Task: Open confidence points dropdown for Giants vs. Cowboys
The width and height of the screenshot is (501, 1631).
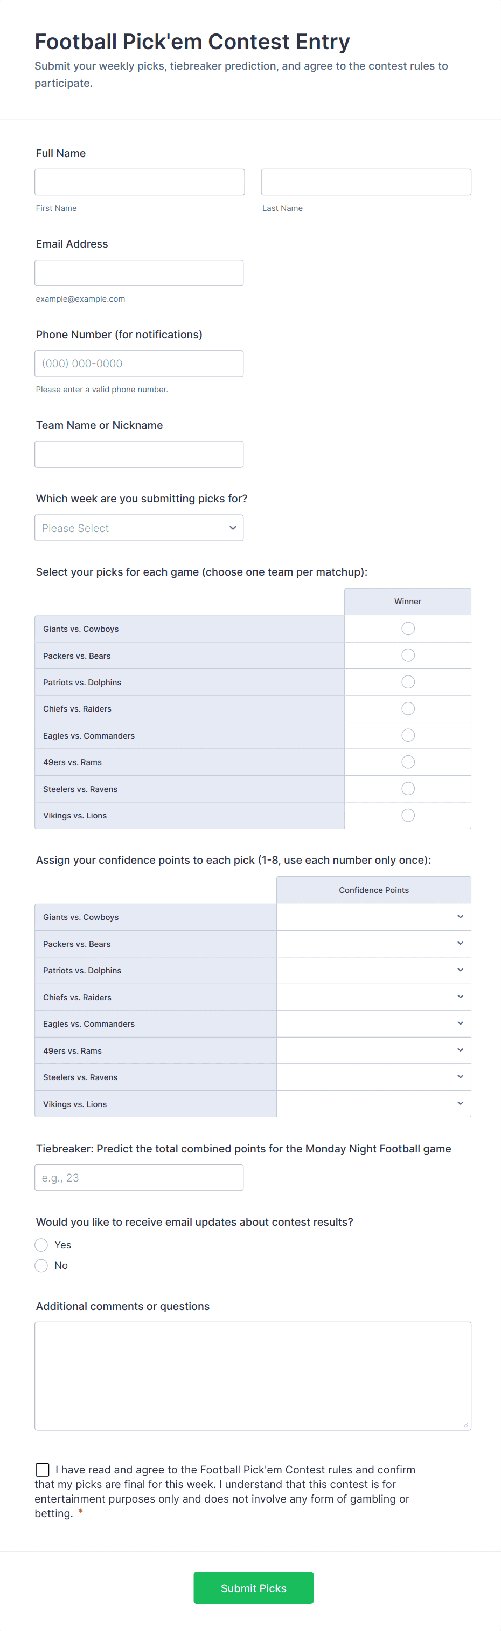Action: 373,916
